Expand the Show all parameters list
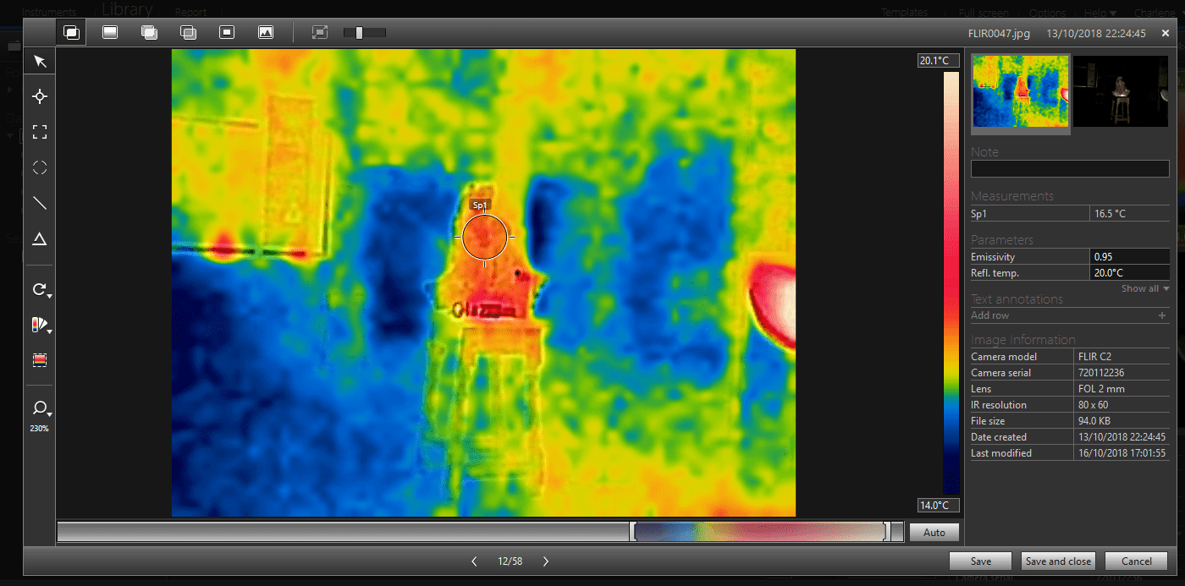The height and width of the screenshot is (586, 1185). coord(1144,288)
